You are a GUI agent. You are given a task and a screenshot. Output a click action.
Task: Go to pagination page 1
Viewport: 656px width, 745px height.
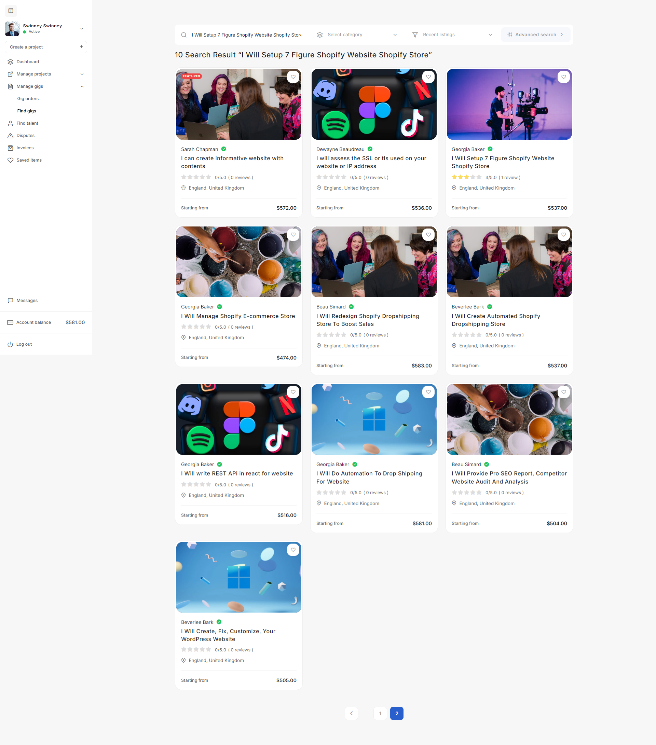click(x=380, y=713)
